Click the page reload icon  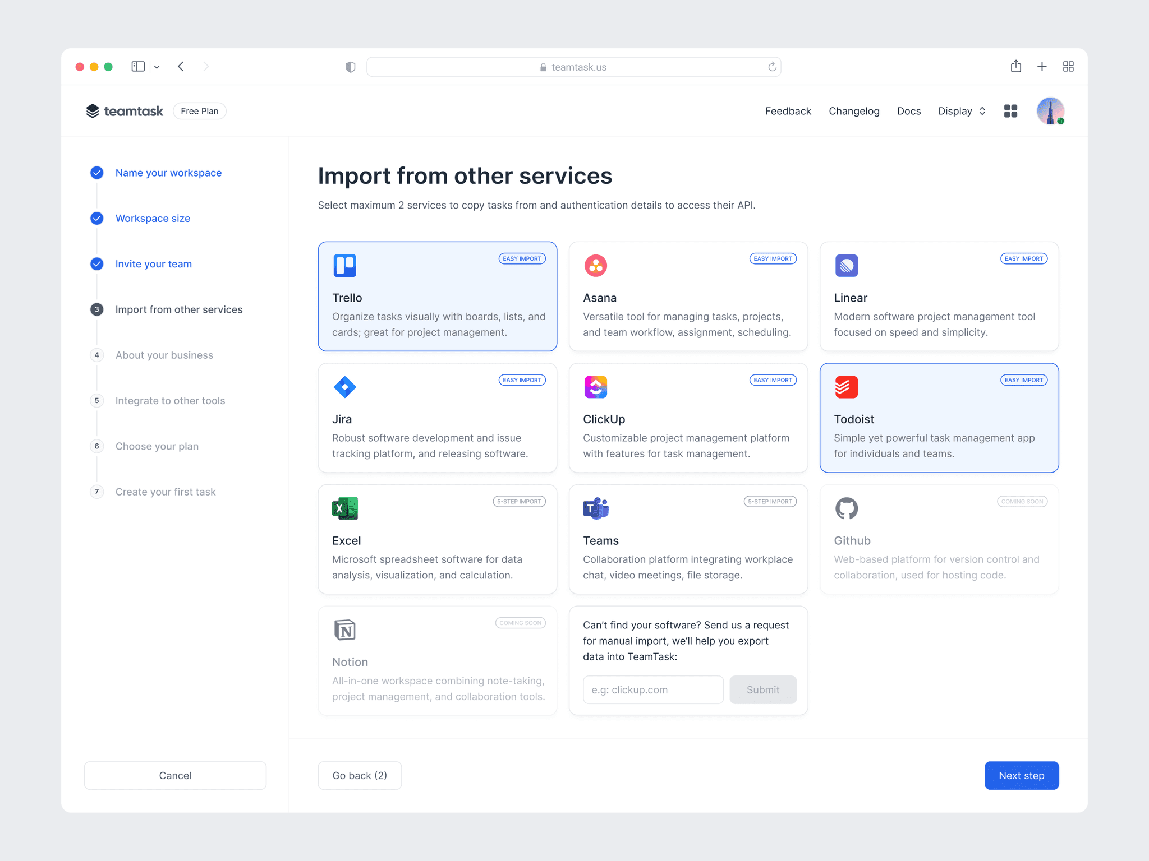click(772, 67)
